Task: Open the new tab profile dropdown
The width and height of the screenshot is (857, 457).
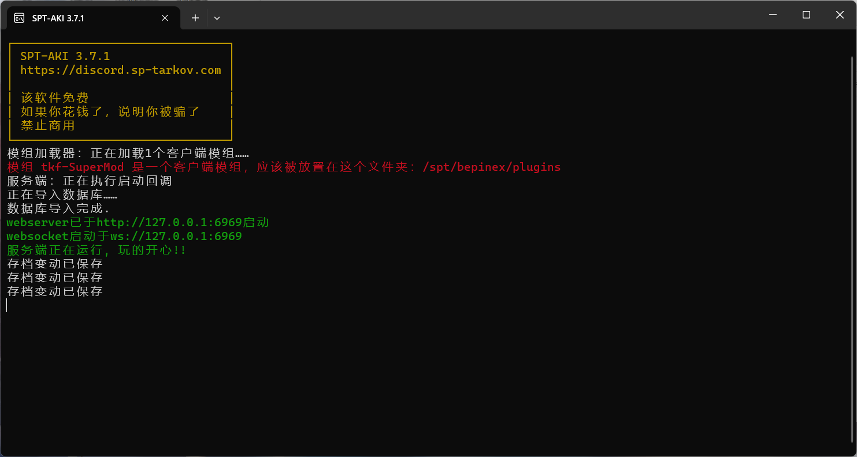Action: pyautogui.click(x=217, y=18)
